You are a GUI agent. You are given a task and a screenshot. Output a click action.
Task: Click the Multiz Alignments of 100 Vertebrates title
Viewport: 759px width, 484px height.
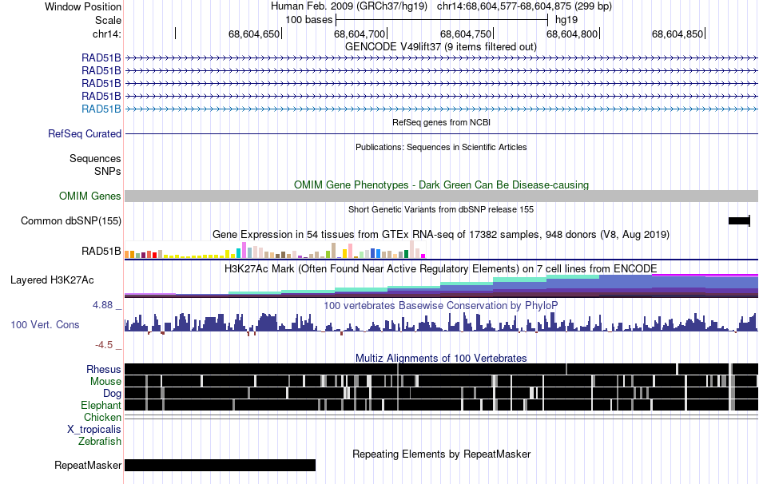point(441,358)
